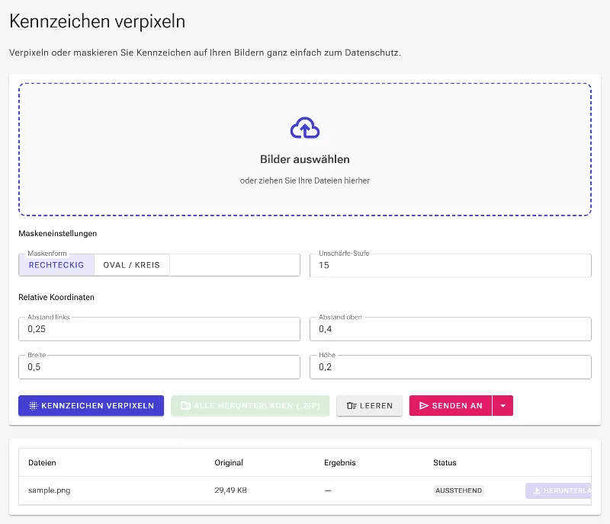610x524 pixels.
Task: Click the Dateien column header
Action: [42, 462]
